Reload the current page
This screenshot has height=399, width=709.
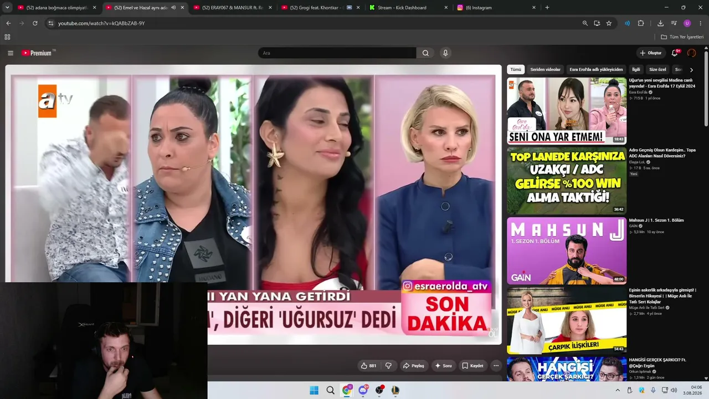click(35, 23)
